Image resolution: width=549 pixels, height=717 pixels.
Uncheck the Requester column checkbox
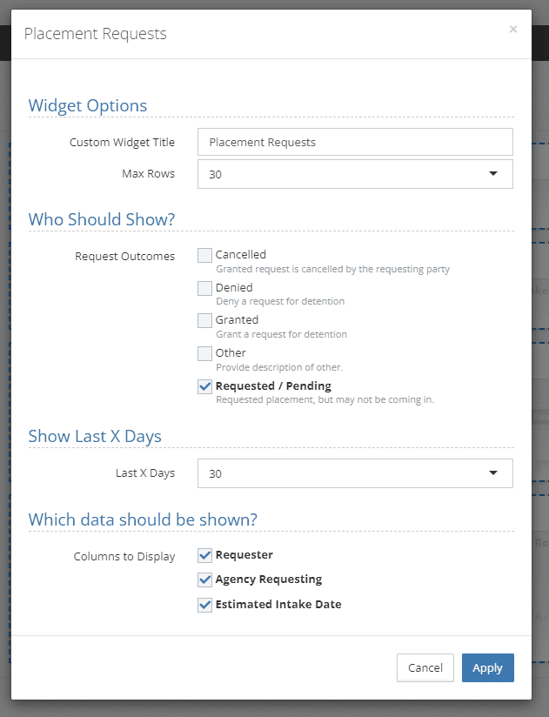click(204, 555)
